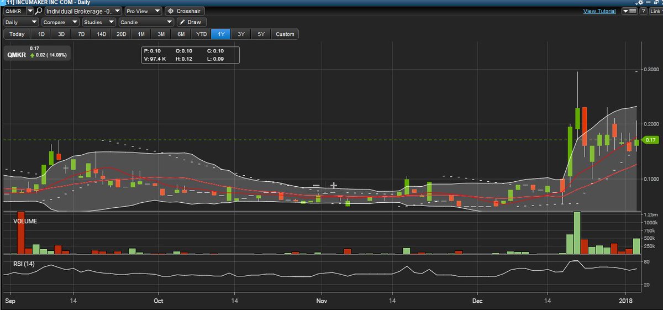Switch to the 7D time range
This screenshot has height=310, width=663.
81,34
